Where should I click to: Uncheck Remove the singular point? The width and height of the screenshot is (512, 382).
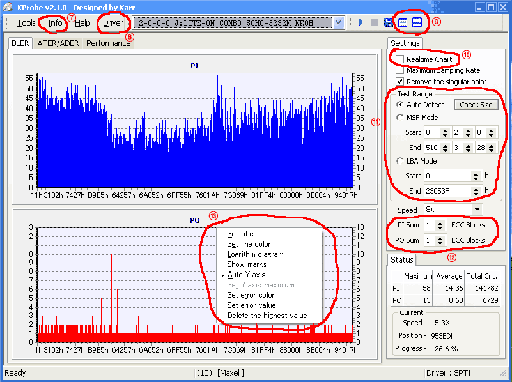click(x=400, y=81)
